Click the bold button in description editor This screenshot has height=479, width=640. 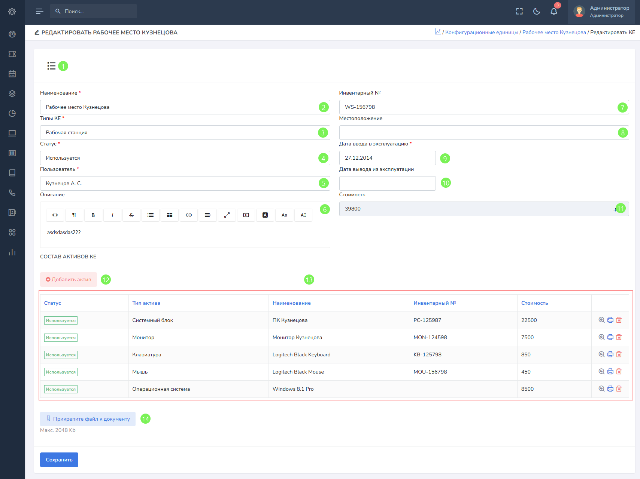tap(93, 215)
